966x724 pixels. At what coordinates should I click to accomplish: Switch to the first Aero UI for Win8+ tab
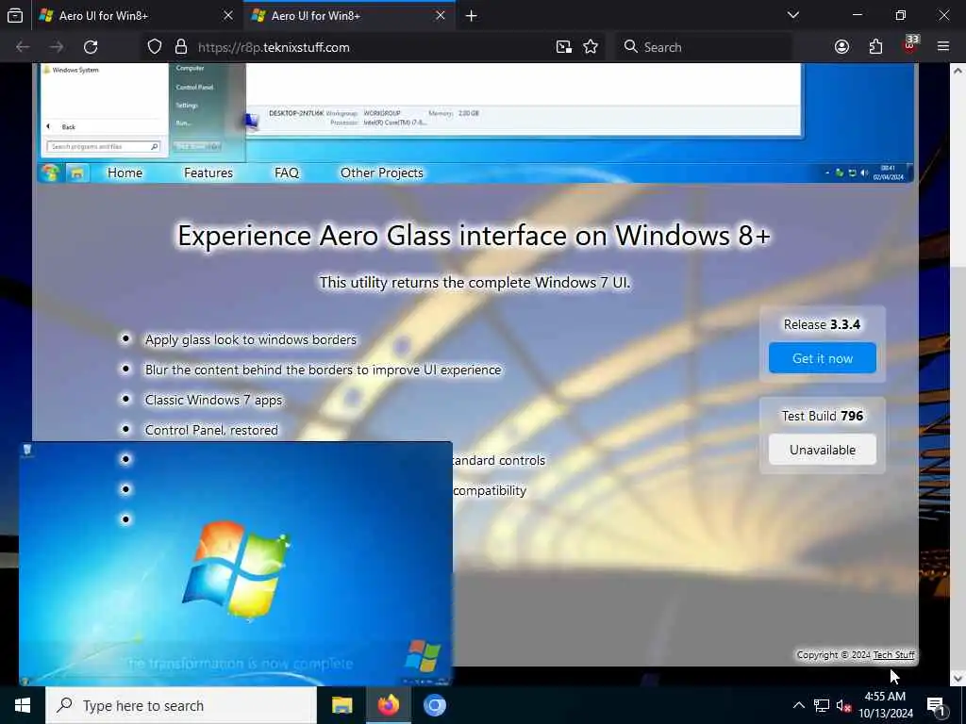[136, 15]
